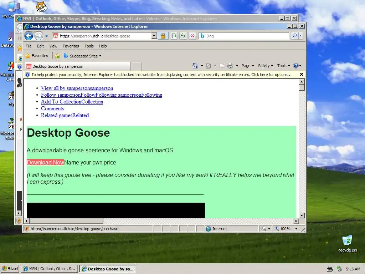365x274 pixels.
Task: Click the Home icon in command bar
Action: [x=195, y=66]
